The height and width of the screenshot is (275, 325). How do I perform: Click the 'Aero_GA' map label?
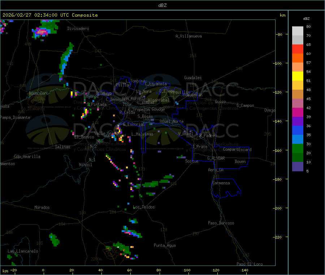coord(216,170)
